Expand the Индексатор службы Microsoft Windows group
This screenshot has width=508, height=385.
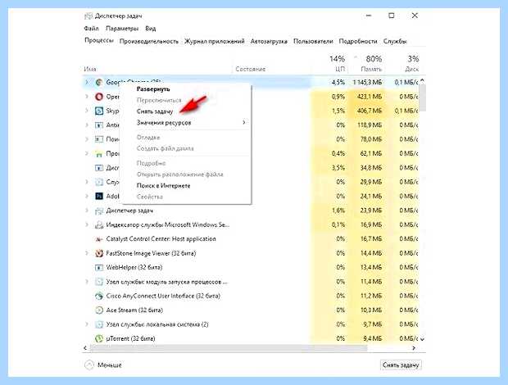click(x=87, y=224)
